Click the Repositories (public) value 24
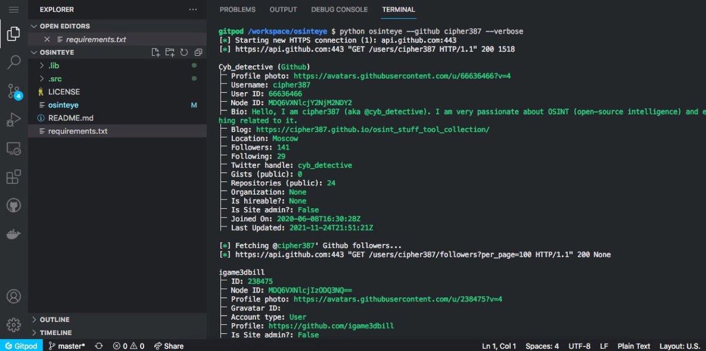Screen dimensions: 706x351 331,183
